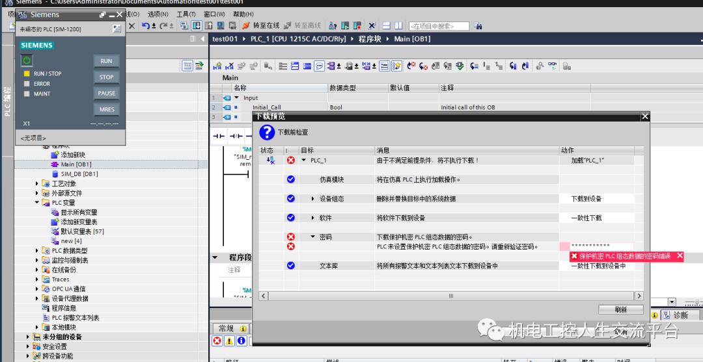Toggle the errors filter icon in the inspector
The image size is (703, 362).
pos(217,341)
